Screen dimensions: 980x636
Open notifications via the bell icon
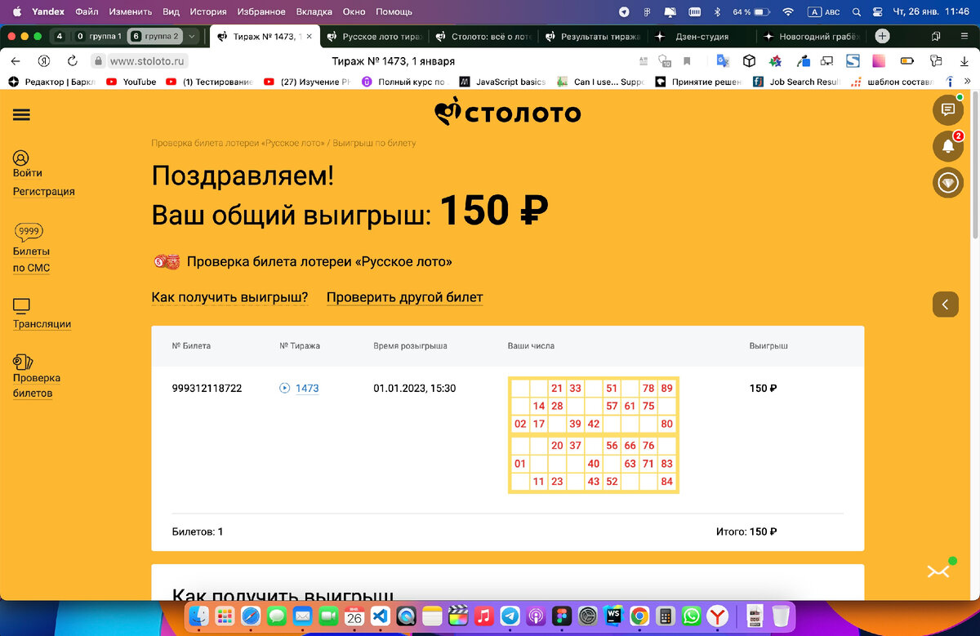(947, 145)
